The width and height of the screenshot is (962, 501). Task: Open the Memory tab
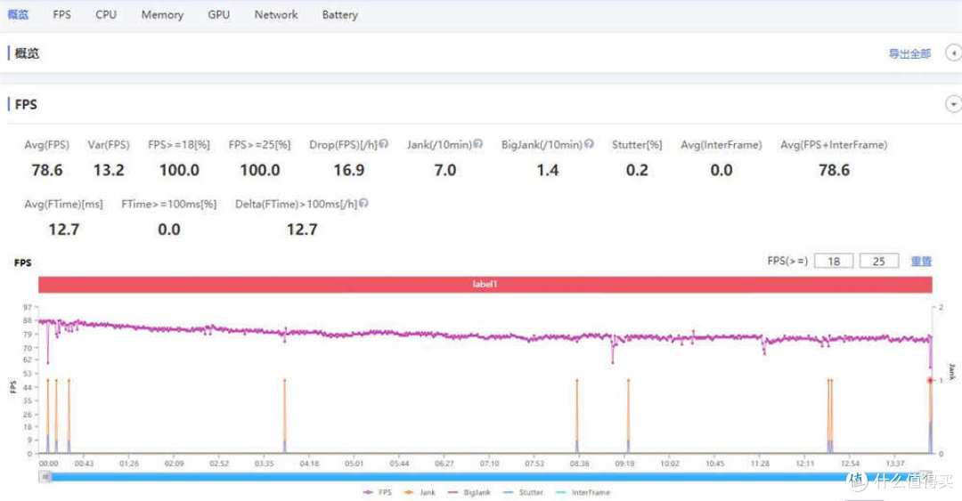[x=162, y=14]
